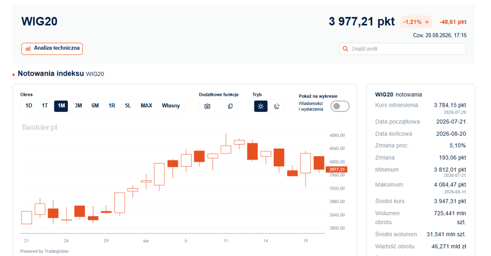
Task: Open Analiza techniczna
Action: click(52, 49)
